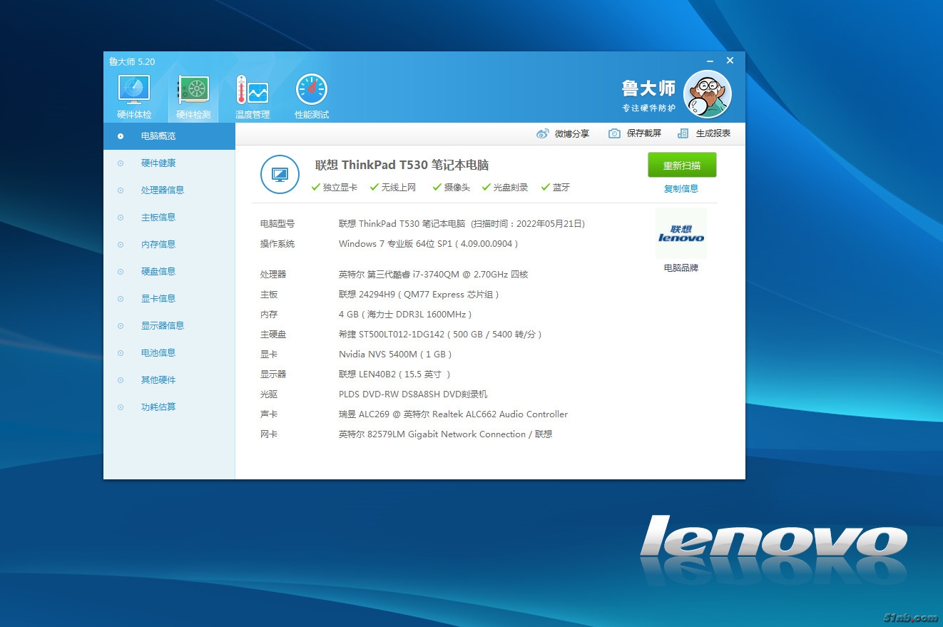This screenshot has height=627, width=943.
Task: Click the 鲁大师 mascot avatar
Action: point(707,94)
